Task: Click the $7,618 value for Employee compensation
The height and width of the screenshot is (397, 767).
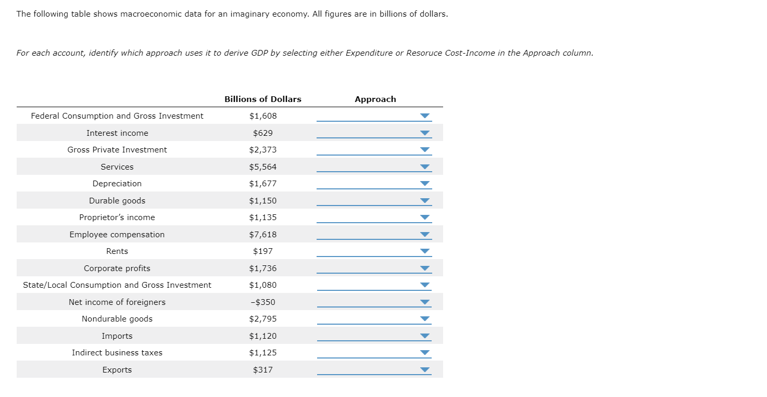Action: point(263,234)
